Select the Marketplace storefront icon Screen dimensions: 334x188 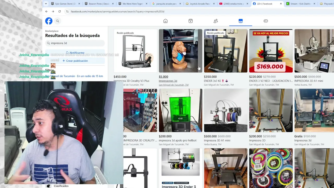pos(241,21)
